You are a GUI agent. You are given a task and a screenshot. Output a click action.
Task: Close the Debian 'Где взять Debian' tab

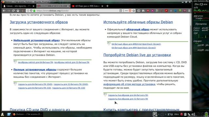[68, 6]
